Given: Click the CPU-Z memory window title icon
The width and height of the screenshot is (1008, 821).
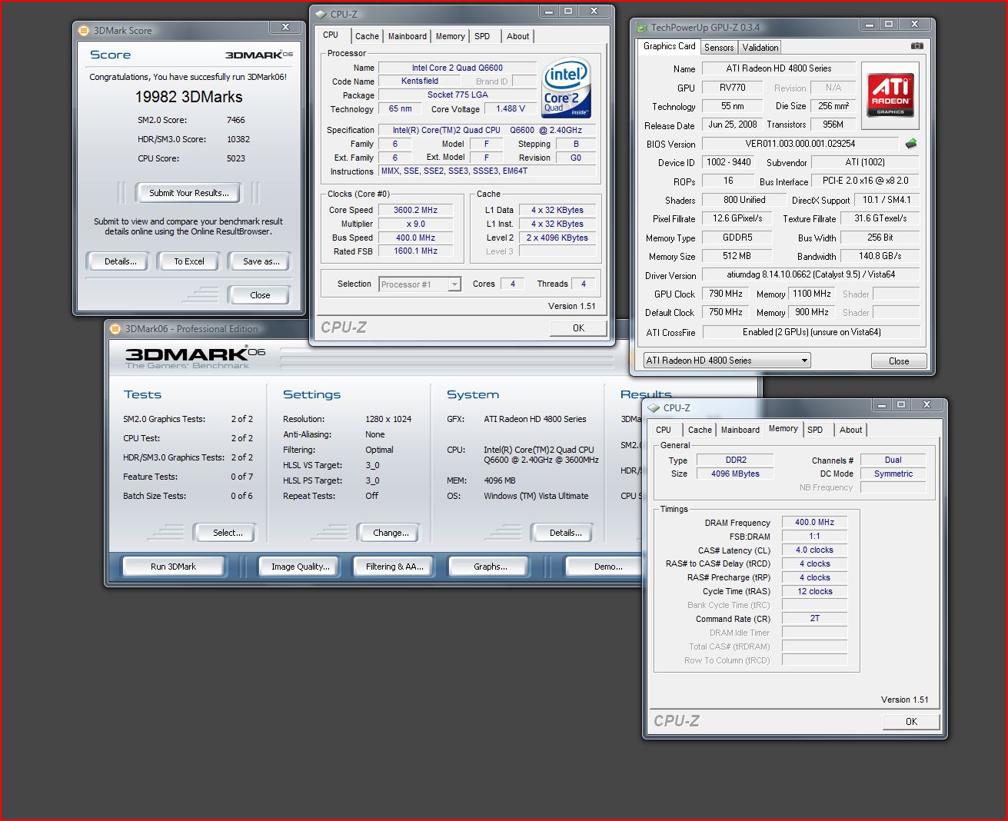Looking at the screenshot, I should [654, 408].
